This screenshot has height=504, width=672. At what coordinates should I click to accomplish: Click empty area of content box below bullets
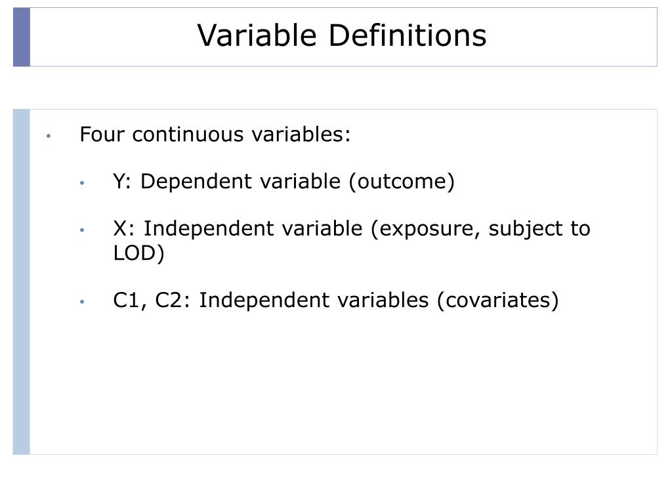coord(343,386)
